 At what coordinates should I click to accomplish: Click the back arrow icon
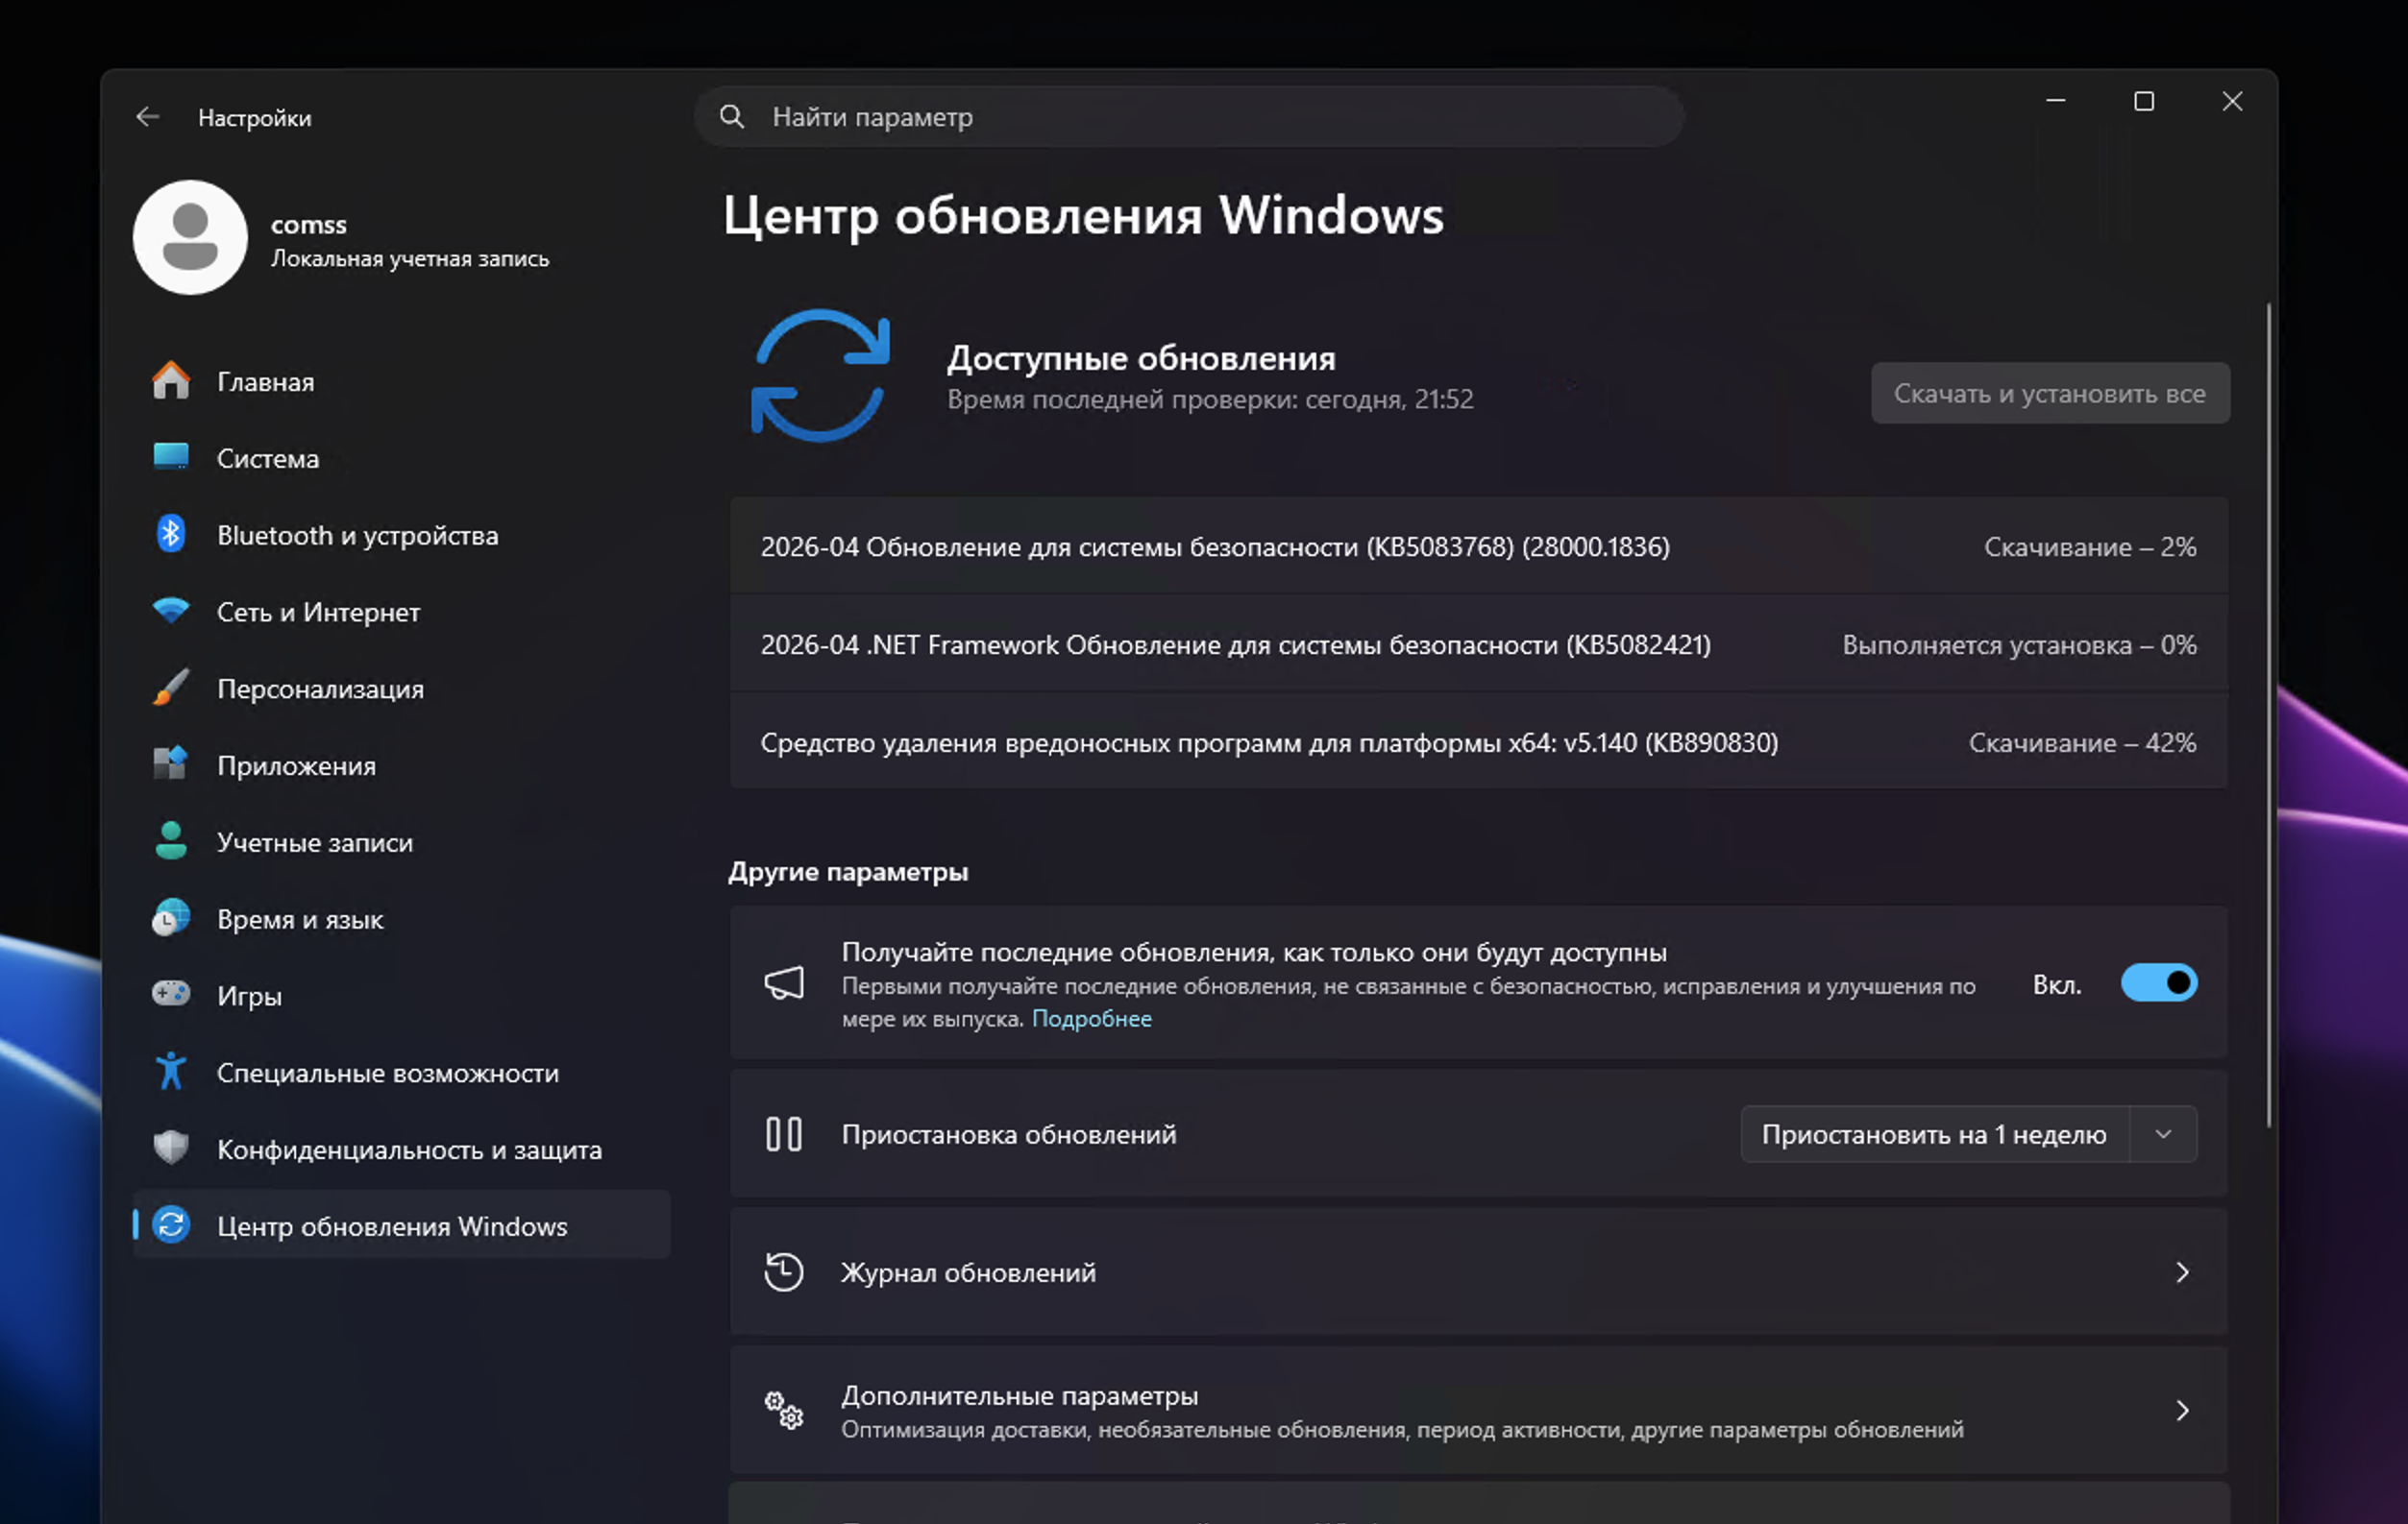(147, 118)
